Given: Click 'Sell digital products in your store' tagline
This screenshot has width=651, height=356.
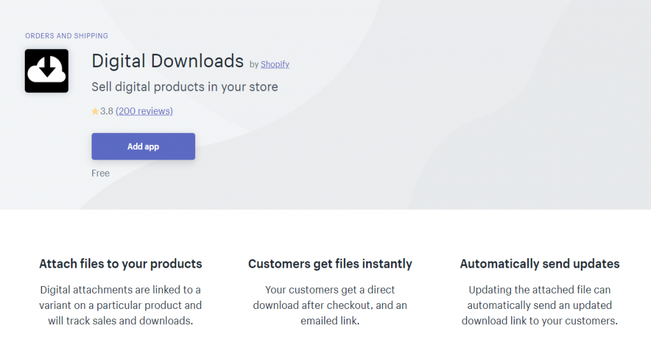Looking at the screenshot, I should click(x=185, y=86).
